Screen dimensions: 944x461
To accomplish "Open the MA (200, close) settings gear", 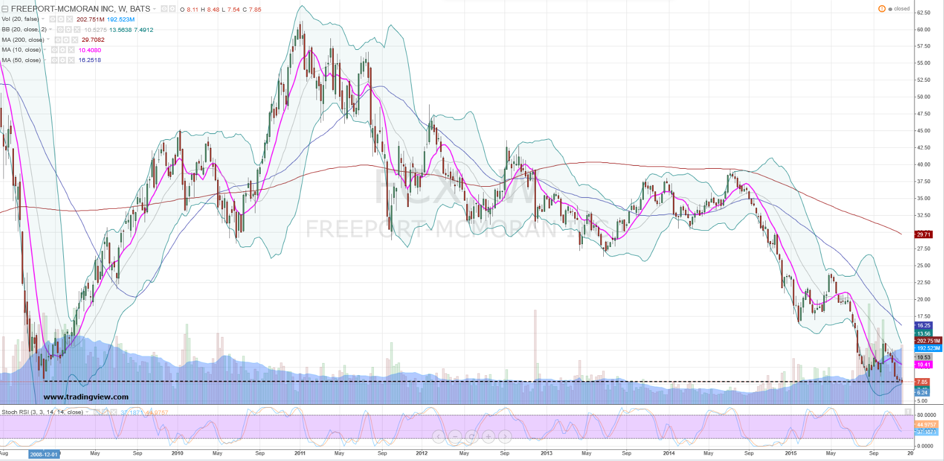I will [x=66, y=40].
